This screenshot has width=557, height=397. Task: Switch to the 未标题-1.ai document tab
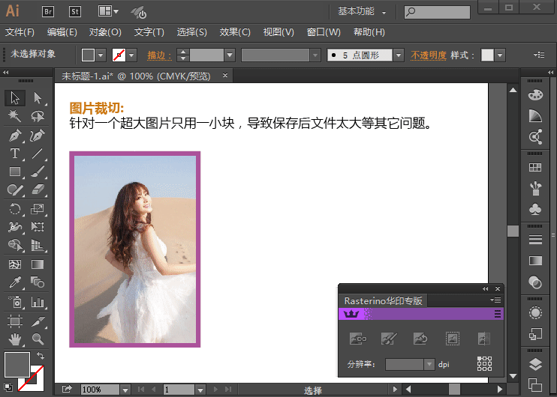click(135, 76)
